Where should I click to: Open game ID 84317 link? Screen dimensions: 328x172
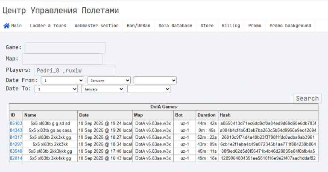click(x=16, y=137)
